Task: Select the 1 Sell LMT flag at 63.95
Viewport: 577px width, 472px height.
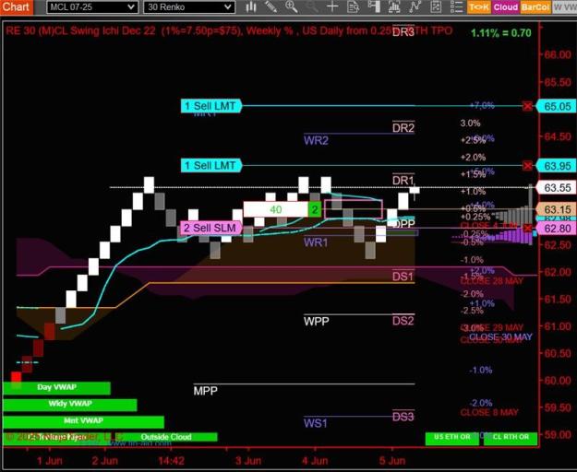Action: pyautogui.click(x=210, y=166)
